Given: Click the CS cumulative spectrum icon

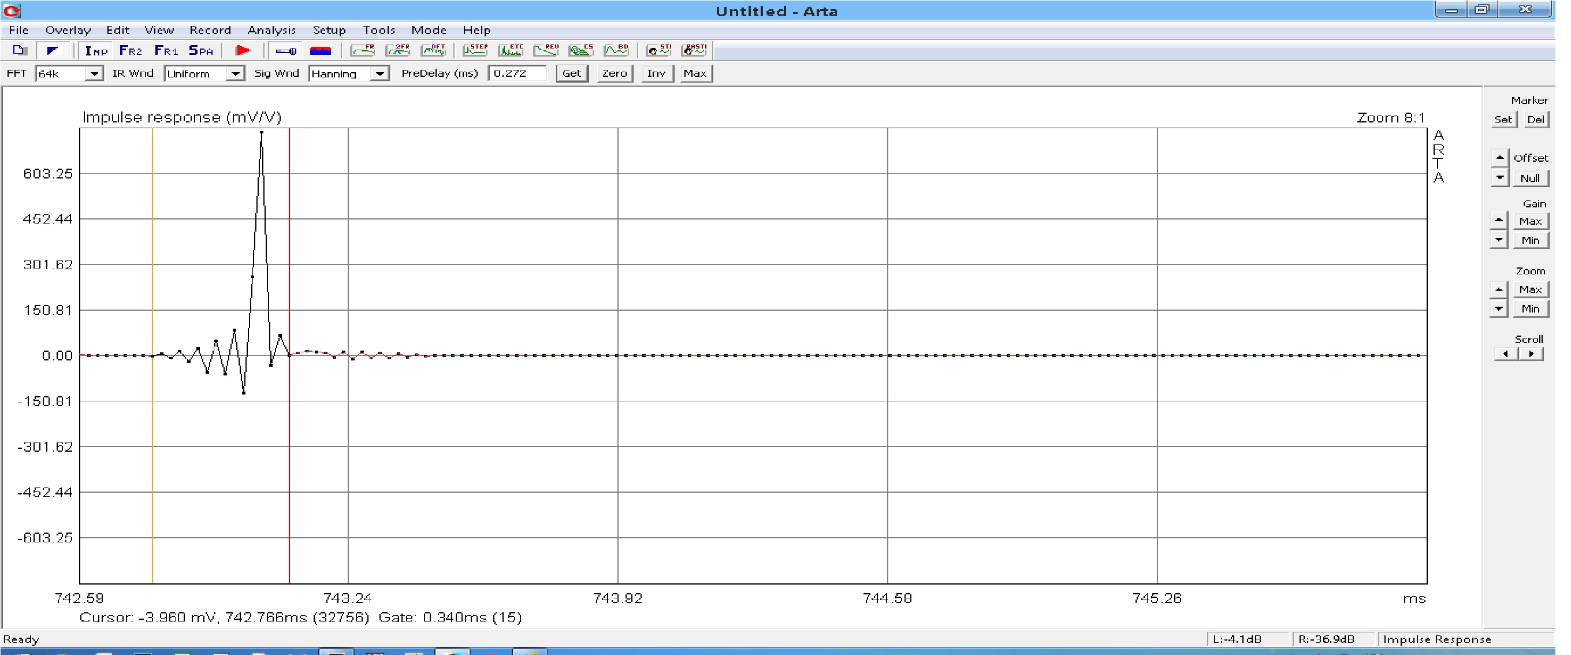Looking at the screenshot, I should 580,51.
